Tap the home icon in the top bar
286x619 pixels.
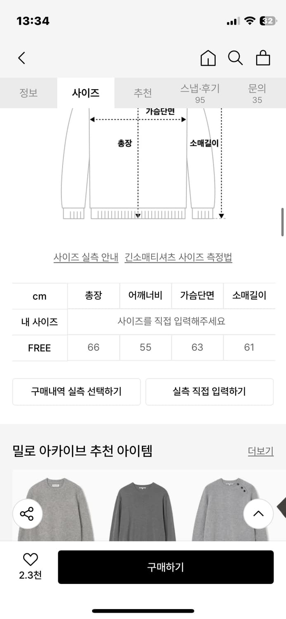click(208, 58)
